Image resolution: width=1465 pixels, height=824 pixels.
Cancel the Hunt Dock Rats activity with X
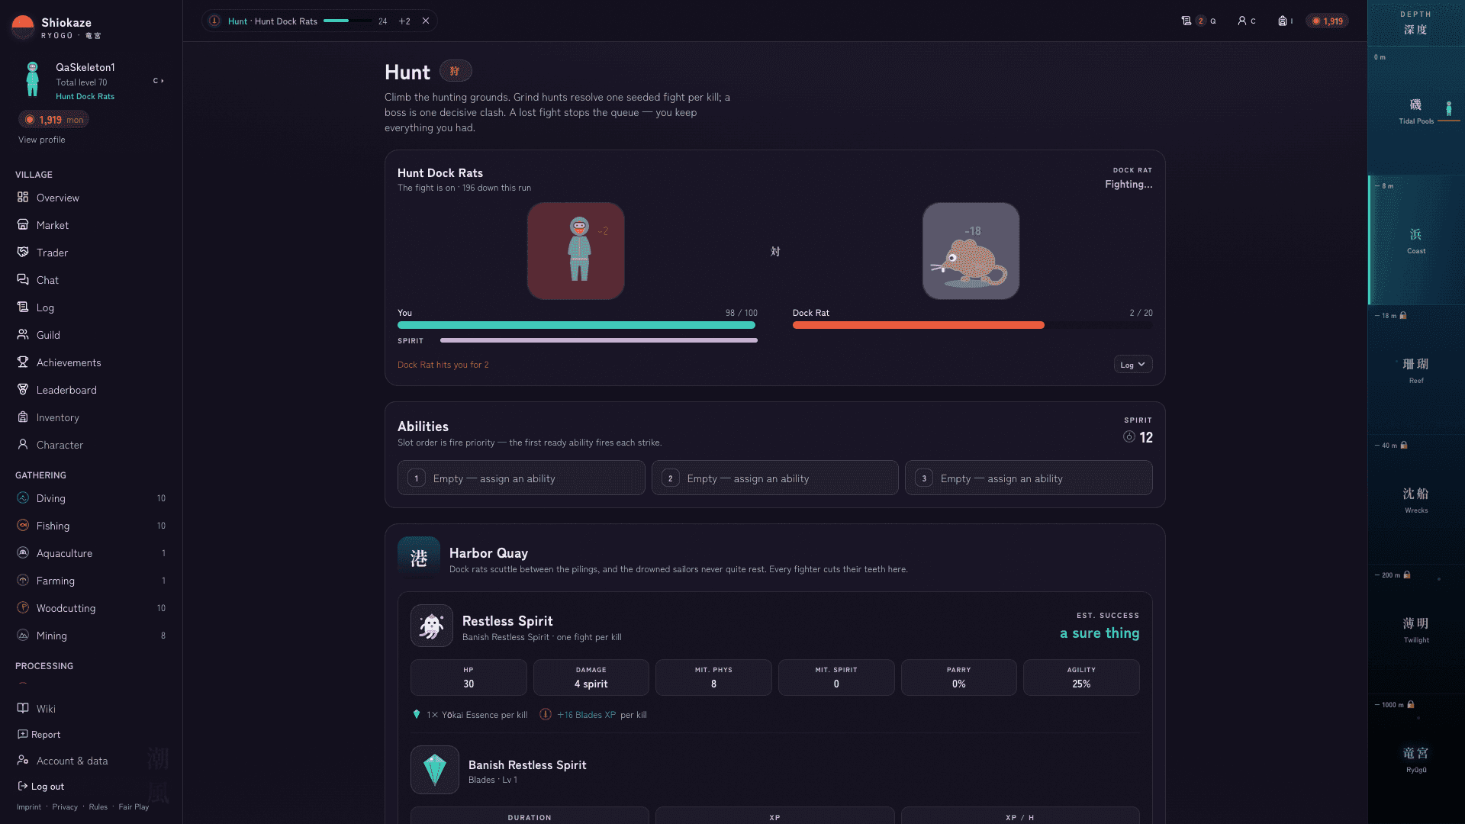426,21
